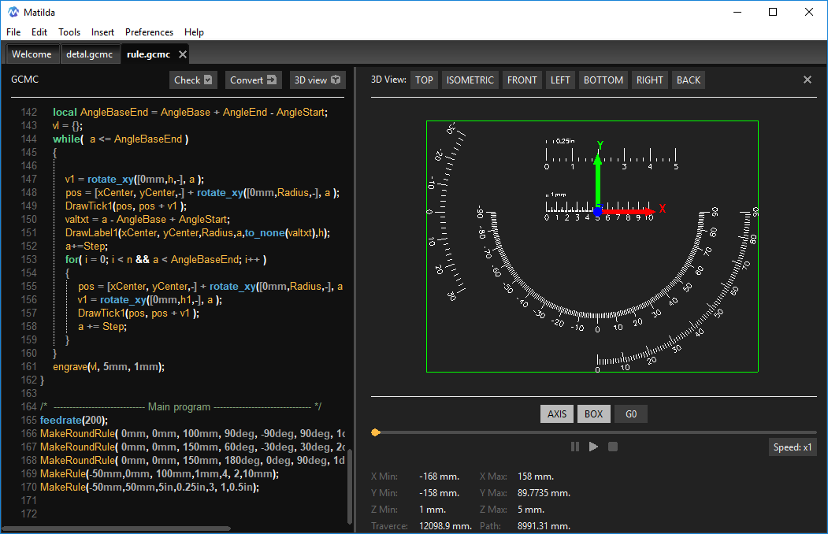Switch to the detal.gcmc tab
Image resolution: width=828 pixels, height=534 pixels.
click(89, 54)
